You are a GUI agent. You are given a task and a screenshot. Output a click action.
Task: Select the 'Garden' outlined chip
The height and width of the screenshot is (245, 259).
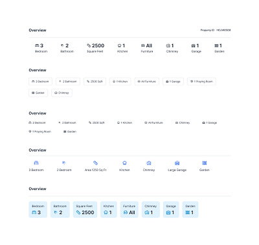click(x=38, y=93)
